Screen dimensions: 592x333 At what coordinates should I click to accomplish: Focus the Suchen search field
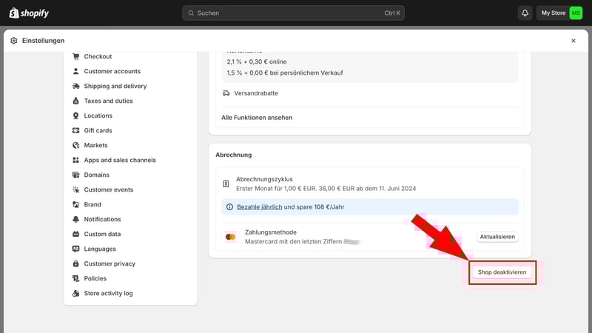293,13
